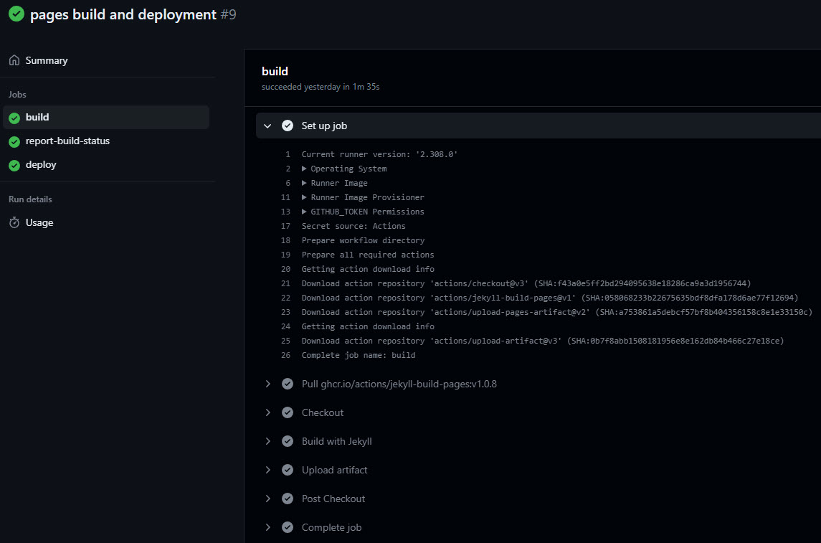The height and width of the screenshot is (543, 821).
Task: Select the build job in sidebar
Action: click(x=106, y=118)
